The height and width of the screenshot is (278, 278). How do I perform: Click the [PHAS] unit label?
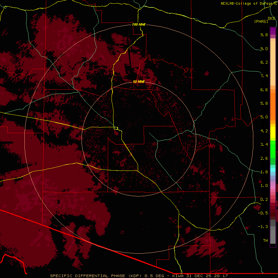(261, 21)
